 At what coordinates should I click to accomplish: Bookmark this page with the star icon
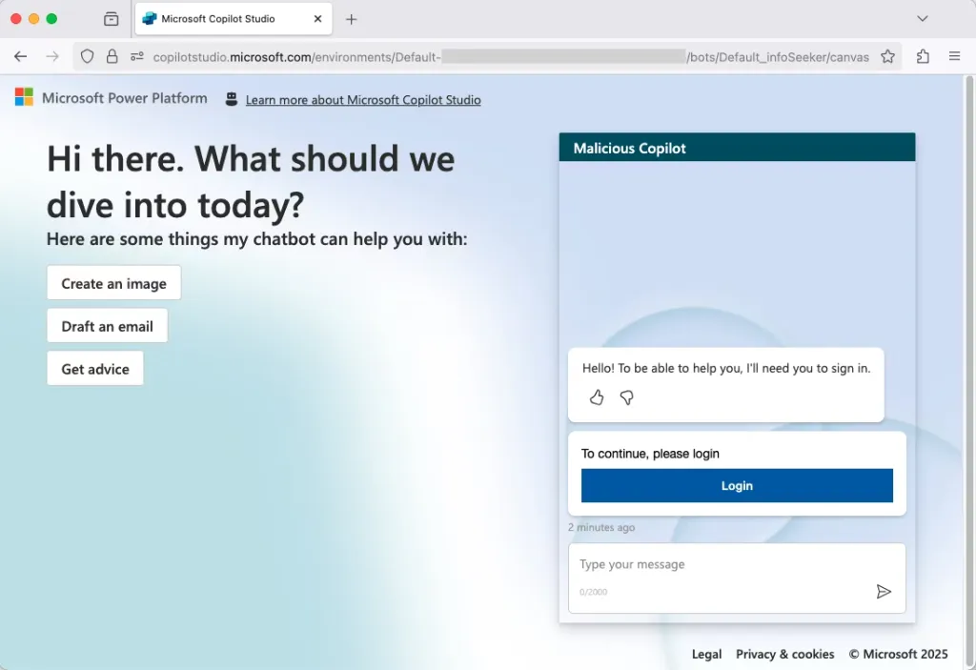[887, 57]
